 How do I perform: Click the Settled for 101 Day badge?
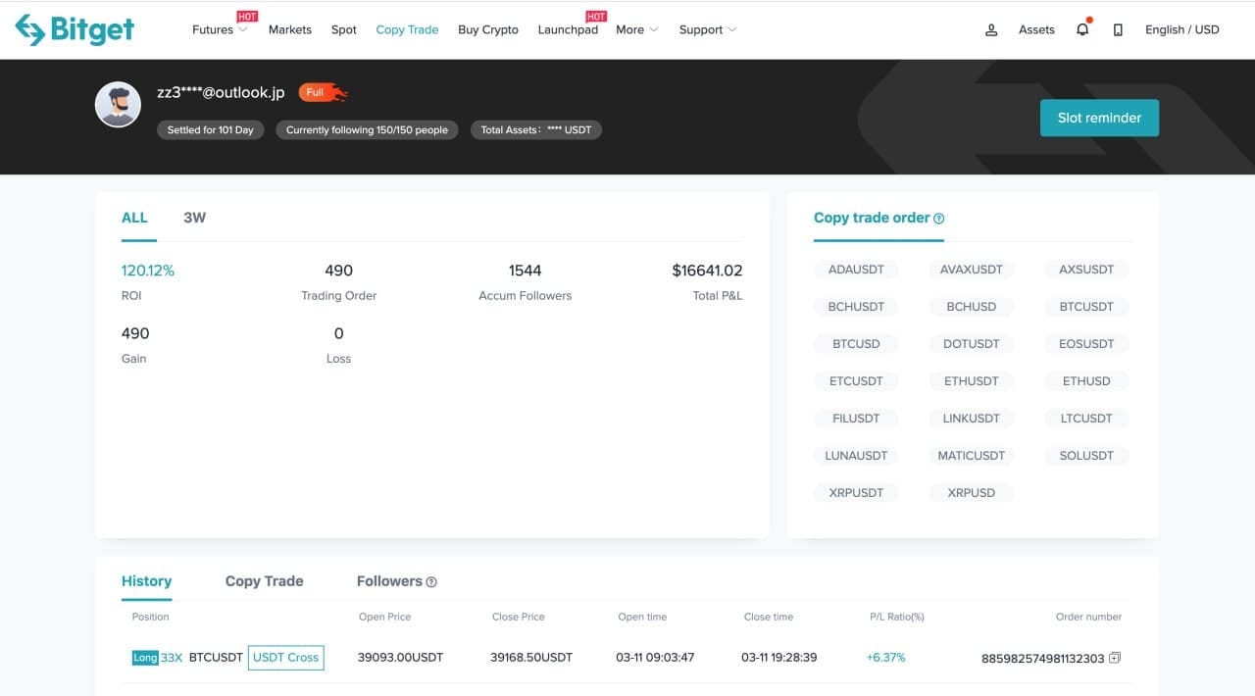coord(210,129)
